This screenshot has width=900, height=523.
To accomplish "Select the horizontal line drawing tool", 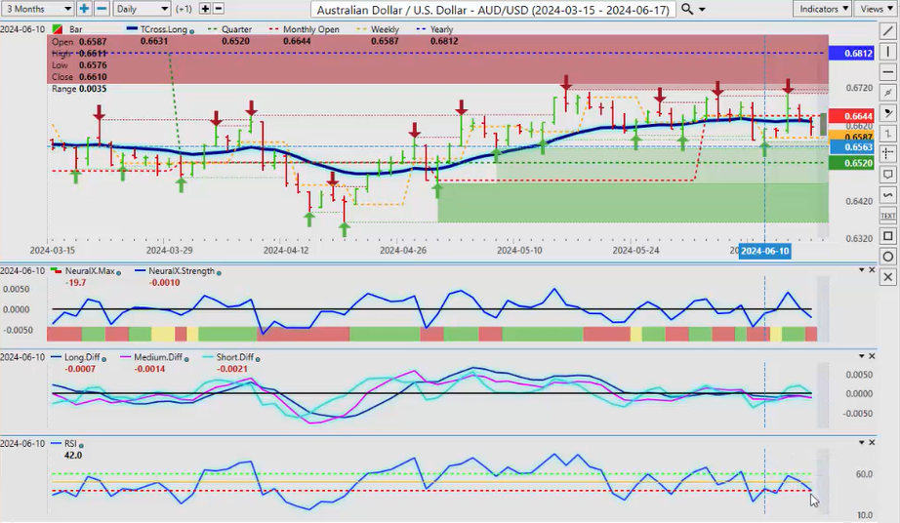I will (887, 72).
